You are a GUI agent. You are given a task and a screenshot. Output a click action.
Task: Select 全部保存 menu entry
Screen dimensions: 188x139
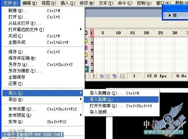(43, 77)
